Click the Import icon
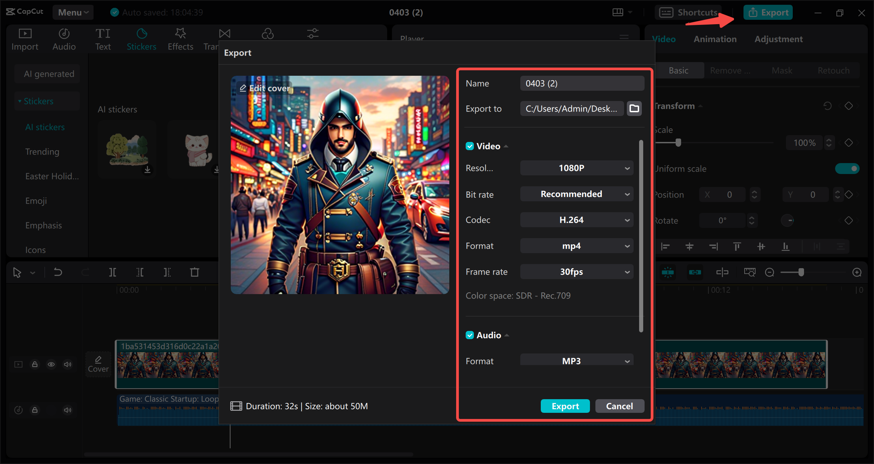Image resolution: width=874 pixels, height=464 pixels. (x=24, y=38)
